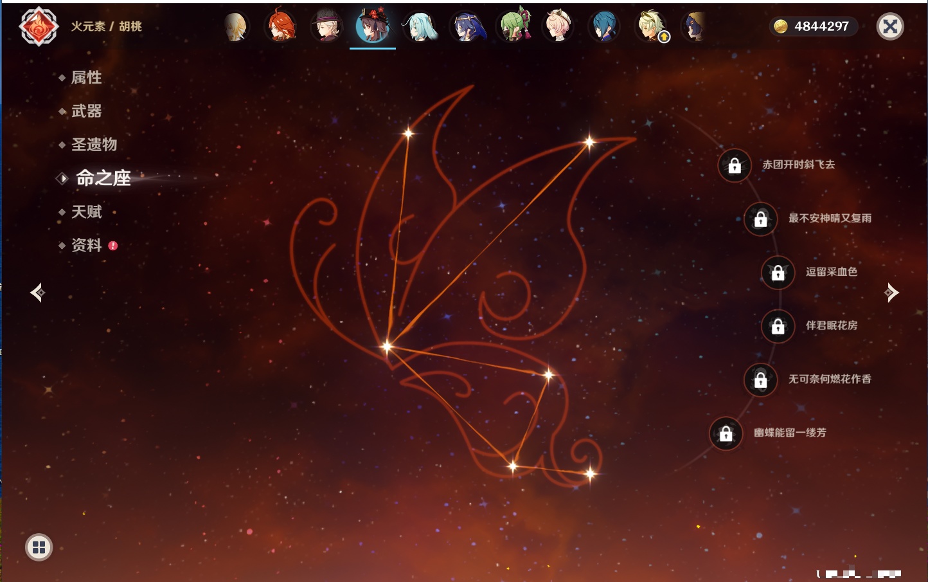Select avatar with yellow upgrade arrow badge

click(x=652, y=27)
